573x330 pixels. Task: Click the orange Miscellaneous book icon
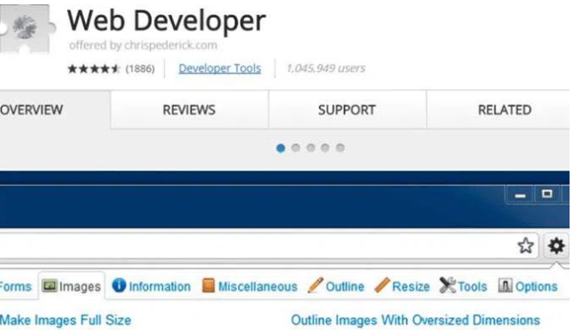pos(208,285)
